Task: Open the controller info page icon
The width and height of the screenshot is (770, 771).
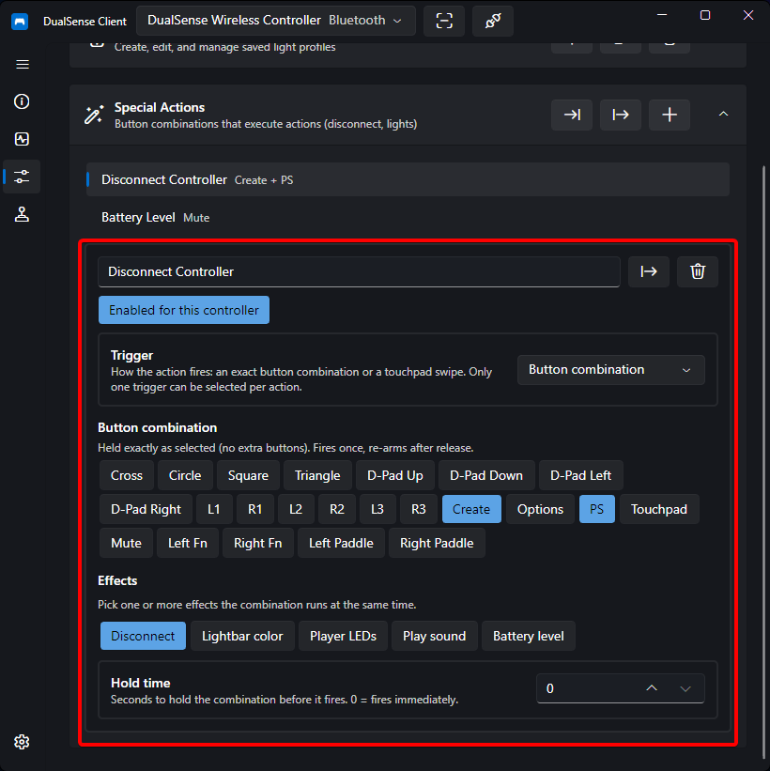Action: pyautogui.click(x=22, y=101)
